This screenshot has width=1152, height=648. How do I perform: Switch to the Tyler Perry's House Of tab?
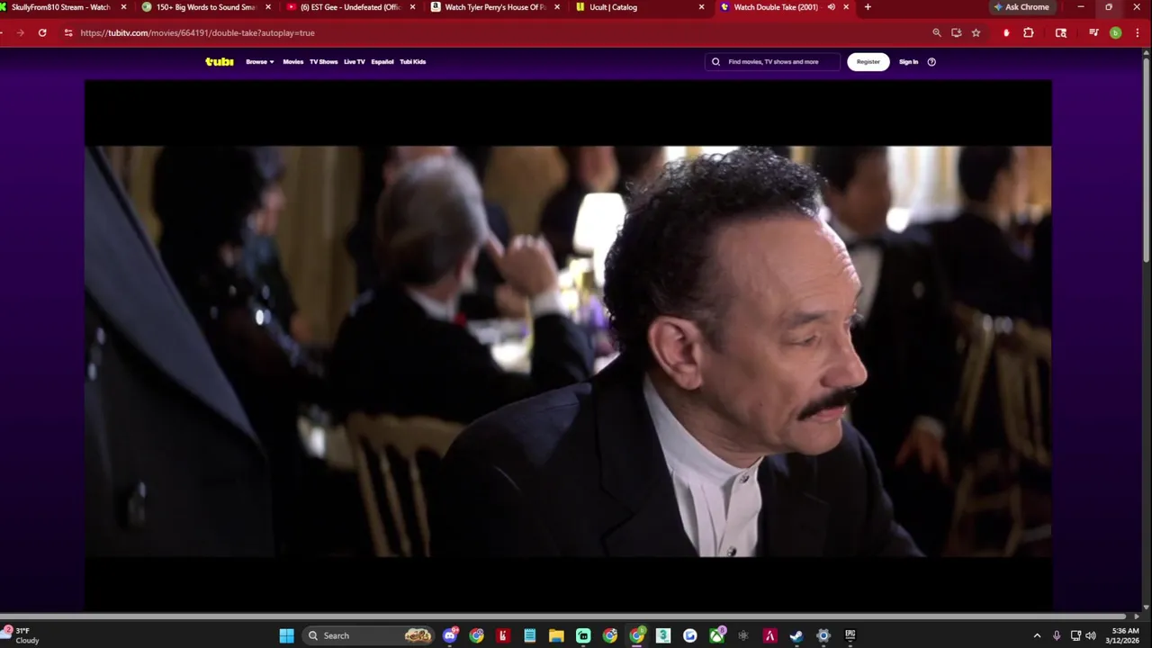(x=495, y=7)
